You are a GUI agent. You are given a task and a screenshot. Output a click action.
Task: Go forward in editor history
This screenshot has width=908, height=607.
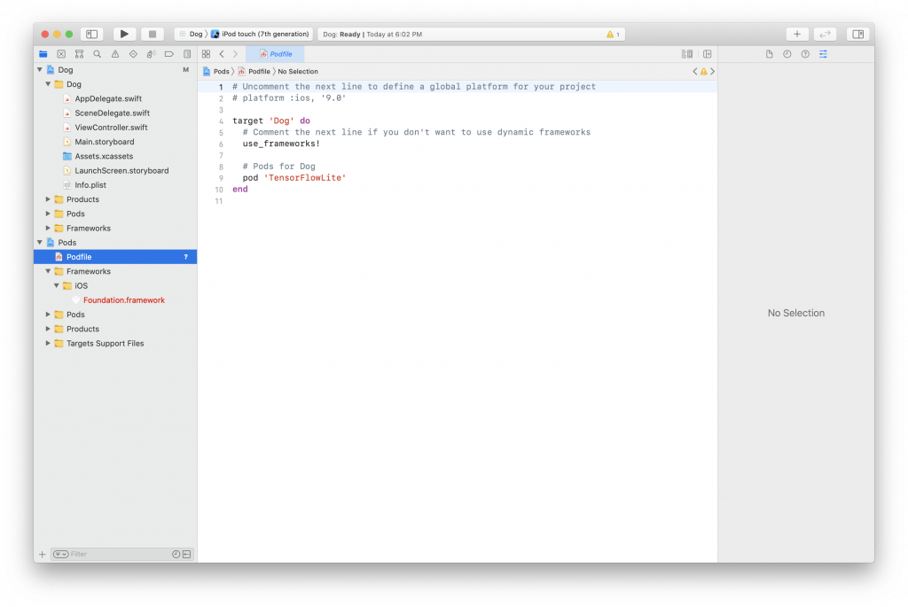[x=235, y=54]
